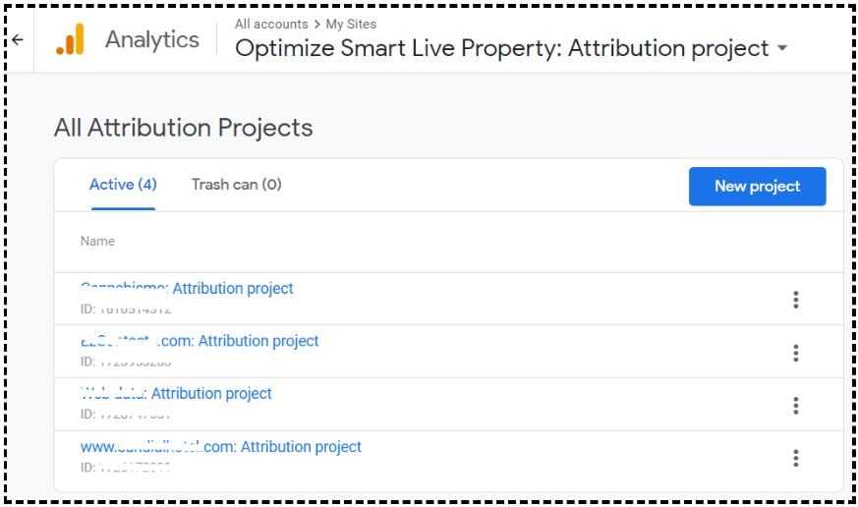Open the .com: Attribution project second row link

click(x=200, y=341)
